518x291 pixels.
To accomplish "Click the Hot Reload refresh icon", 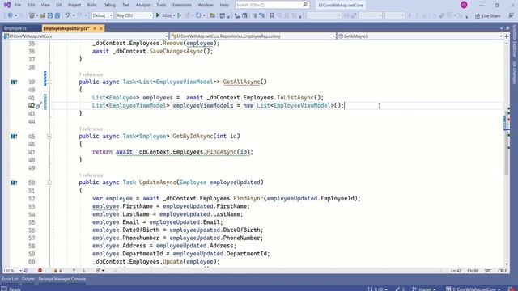I will tap(198, 15).
